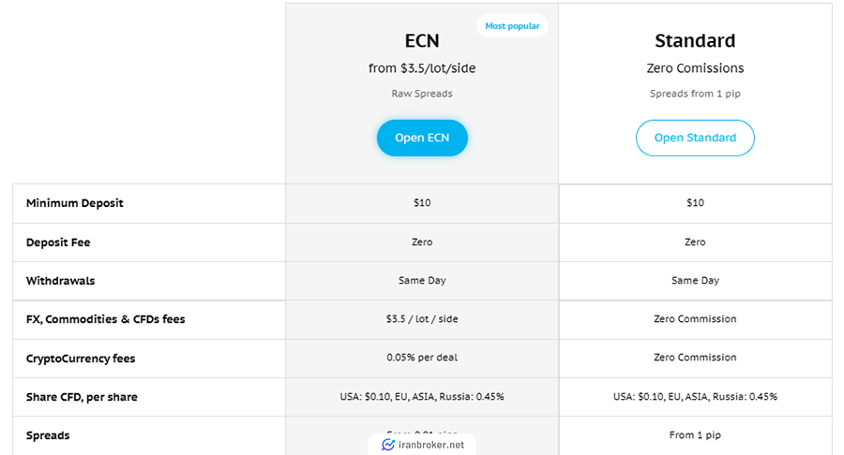
Task: Select the CryptoCurrency fees label
Action: click(81, 359)
